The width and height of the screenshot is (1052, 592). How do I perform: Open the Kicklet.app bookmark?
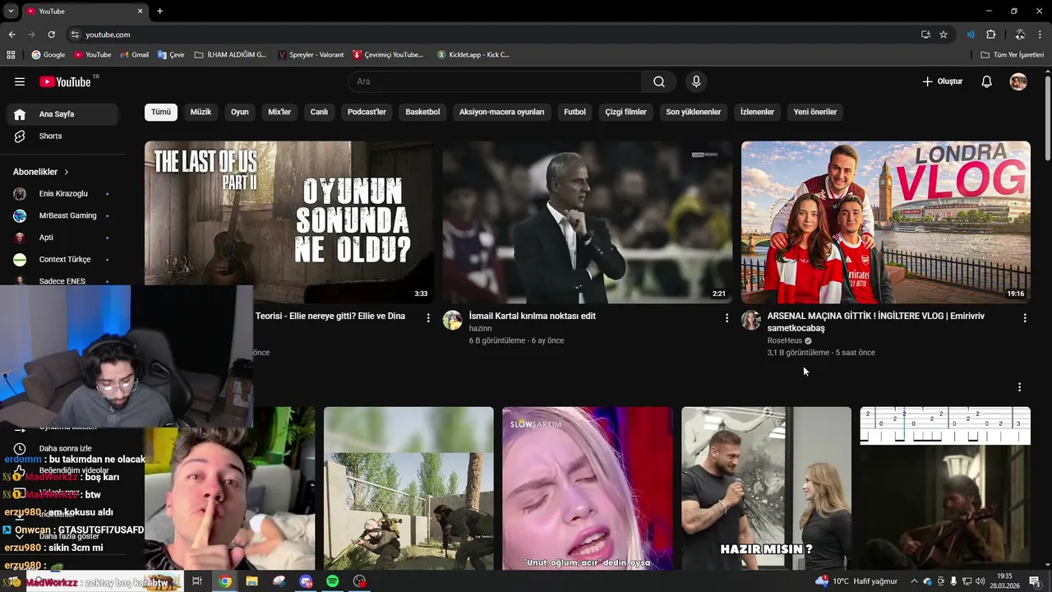click(x=473, y=55)
